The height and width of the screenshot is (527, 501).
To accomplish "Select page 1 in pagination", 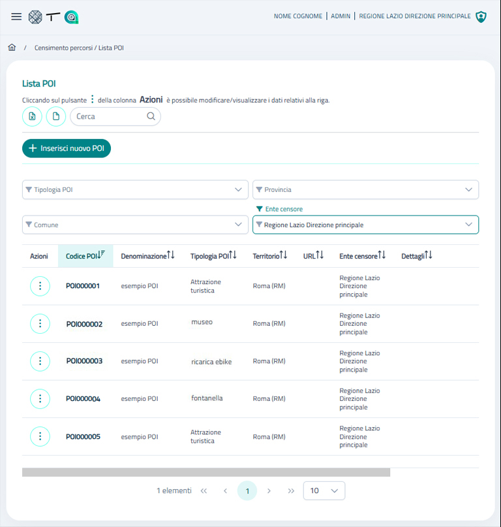I will [x=247, y=490].
